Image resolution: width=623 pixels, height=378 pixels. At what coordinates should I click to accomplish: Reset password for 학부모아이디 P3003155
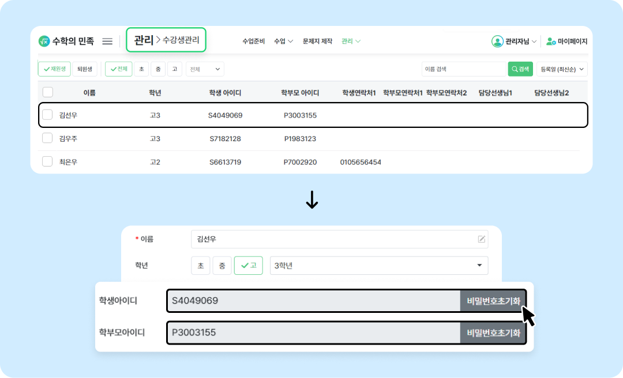click(x=493, y=332)
